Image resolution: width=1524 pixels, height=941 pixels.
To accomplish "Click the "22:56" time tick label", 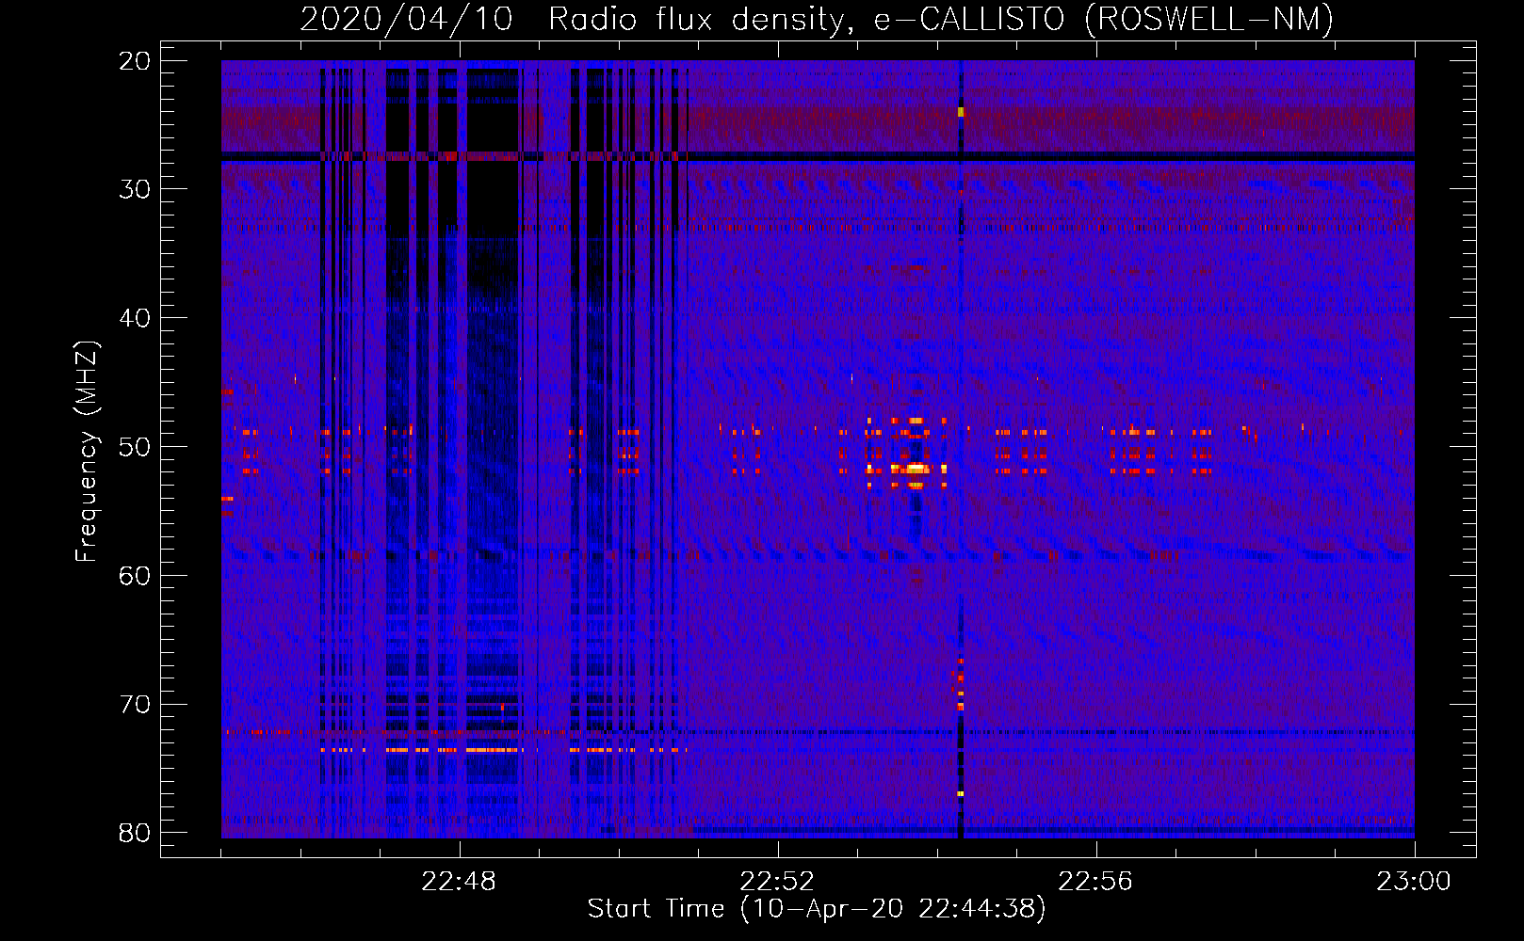I will tap(1095, 882).
